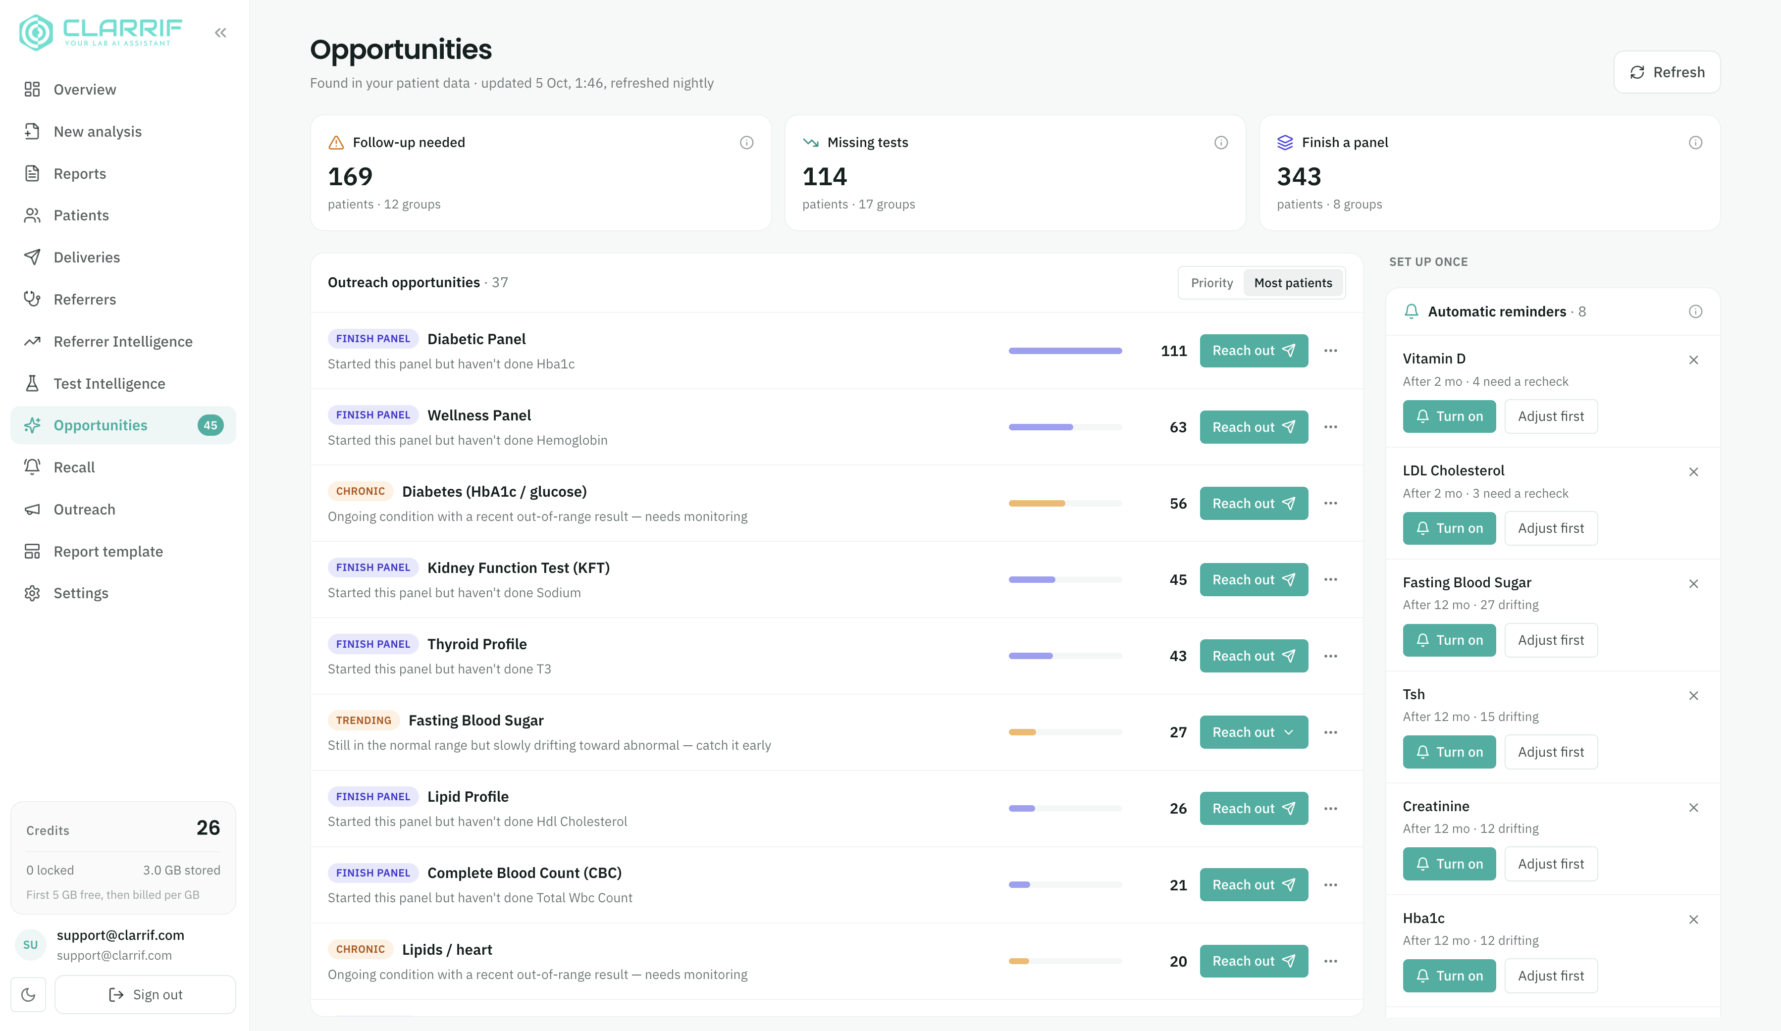
Task: Click the Clarrif logo
Action: pos(100,33)
